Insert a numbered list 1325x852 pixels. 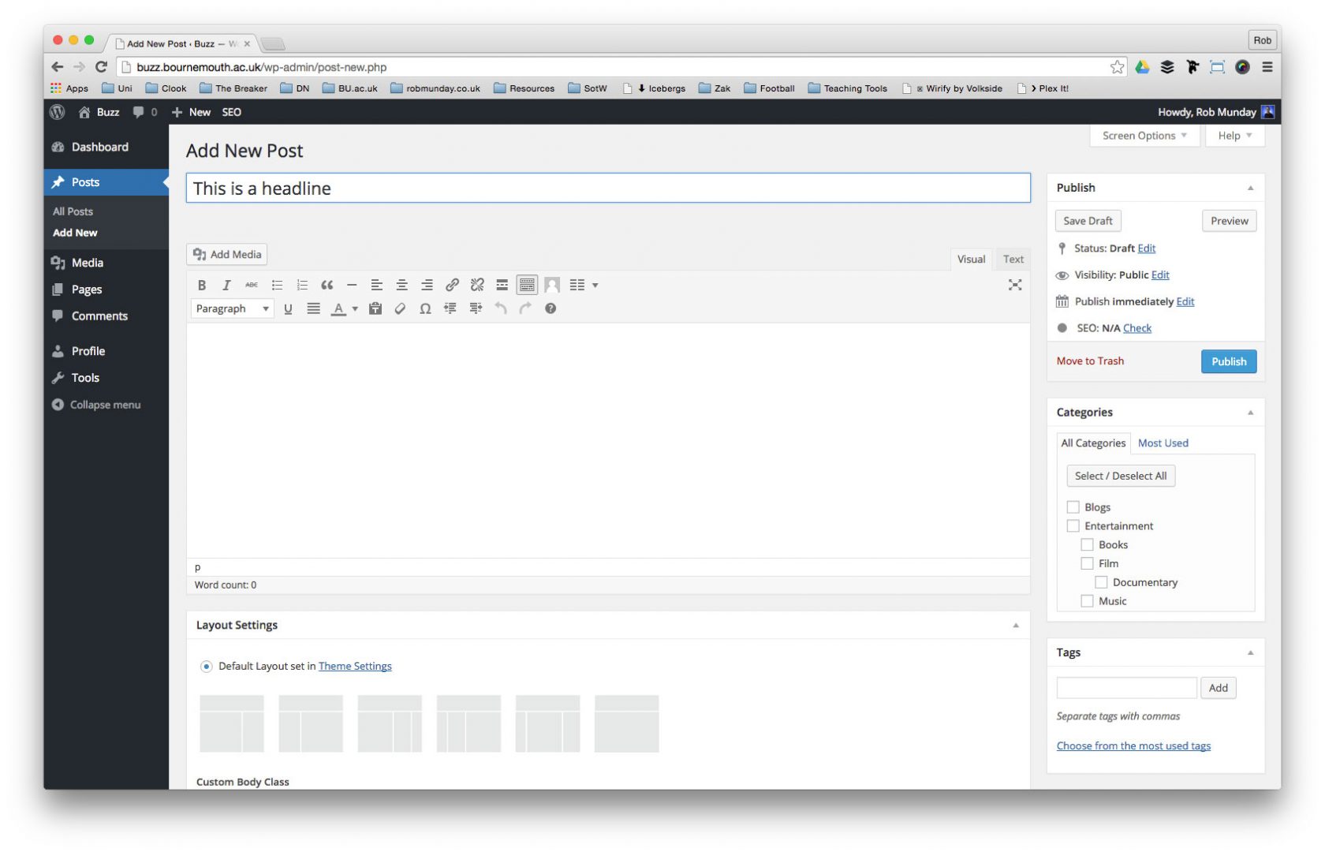click(302, 285)
